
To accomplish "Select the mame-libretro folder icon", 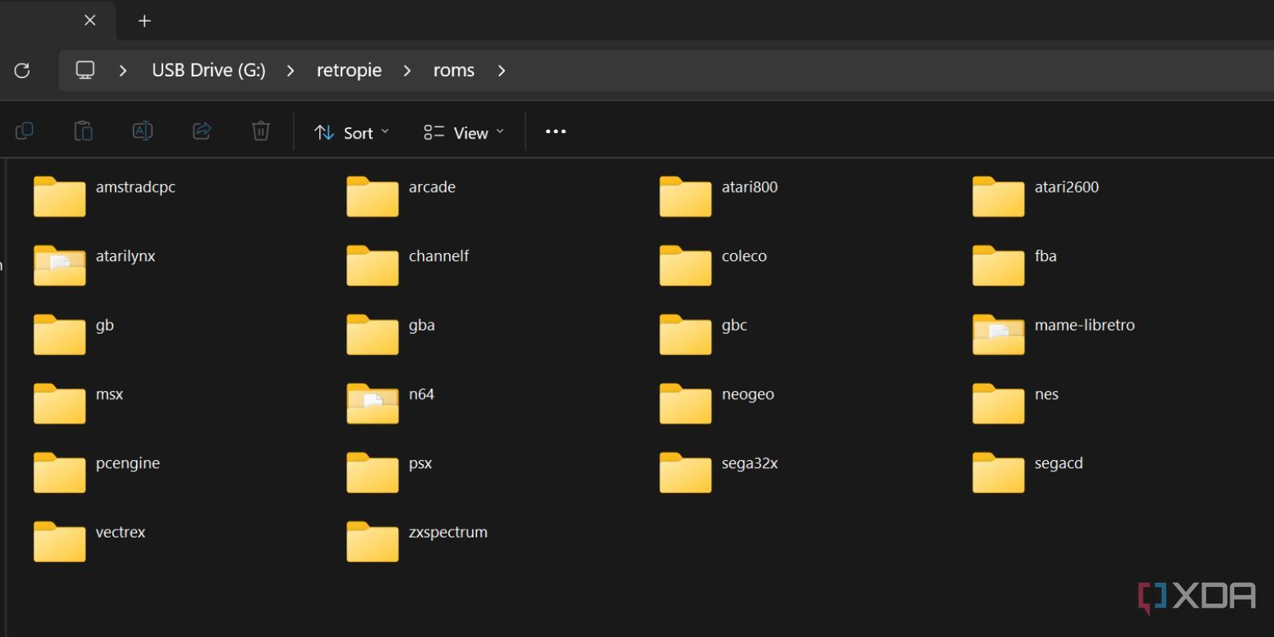I will [998, 334].
